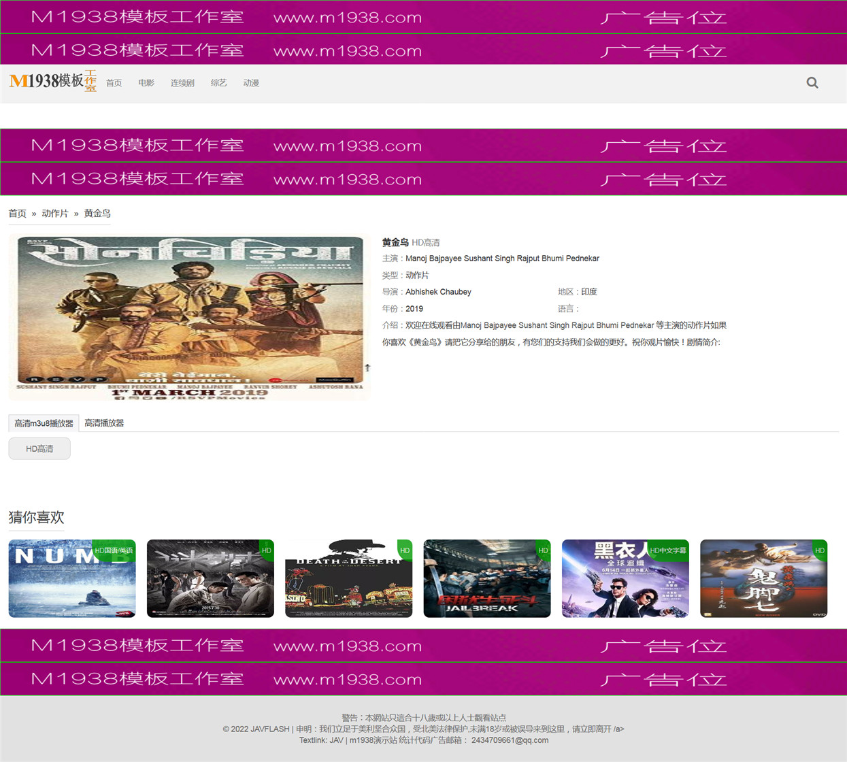The width and height of the screenshot is (847, 762).
Task: Open the 鬼脚七 movie thumbnail
Action: (x=763, y=579)
